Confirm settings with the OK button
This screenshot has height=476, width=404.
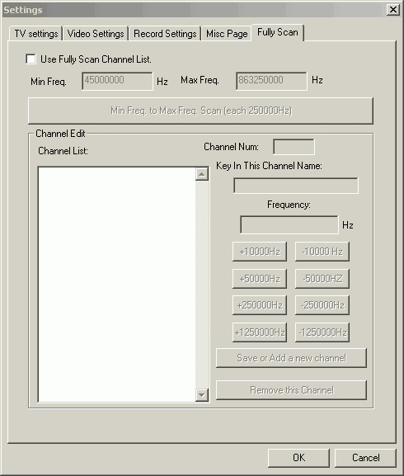point(298,458)
